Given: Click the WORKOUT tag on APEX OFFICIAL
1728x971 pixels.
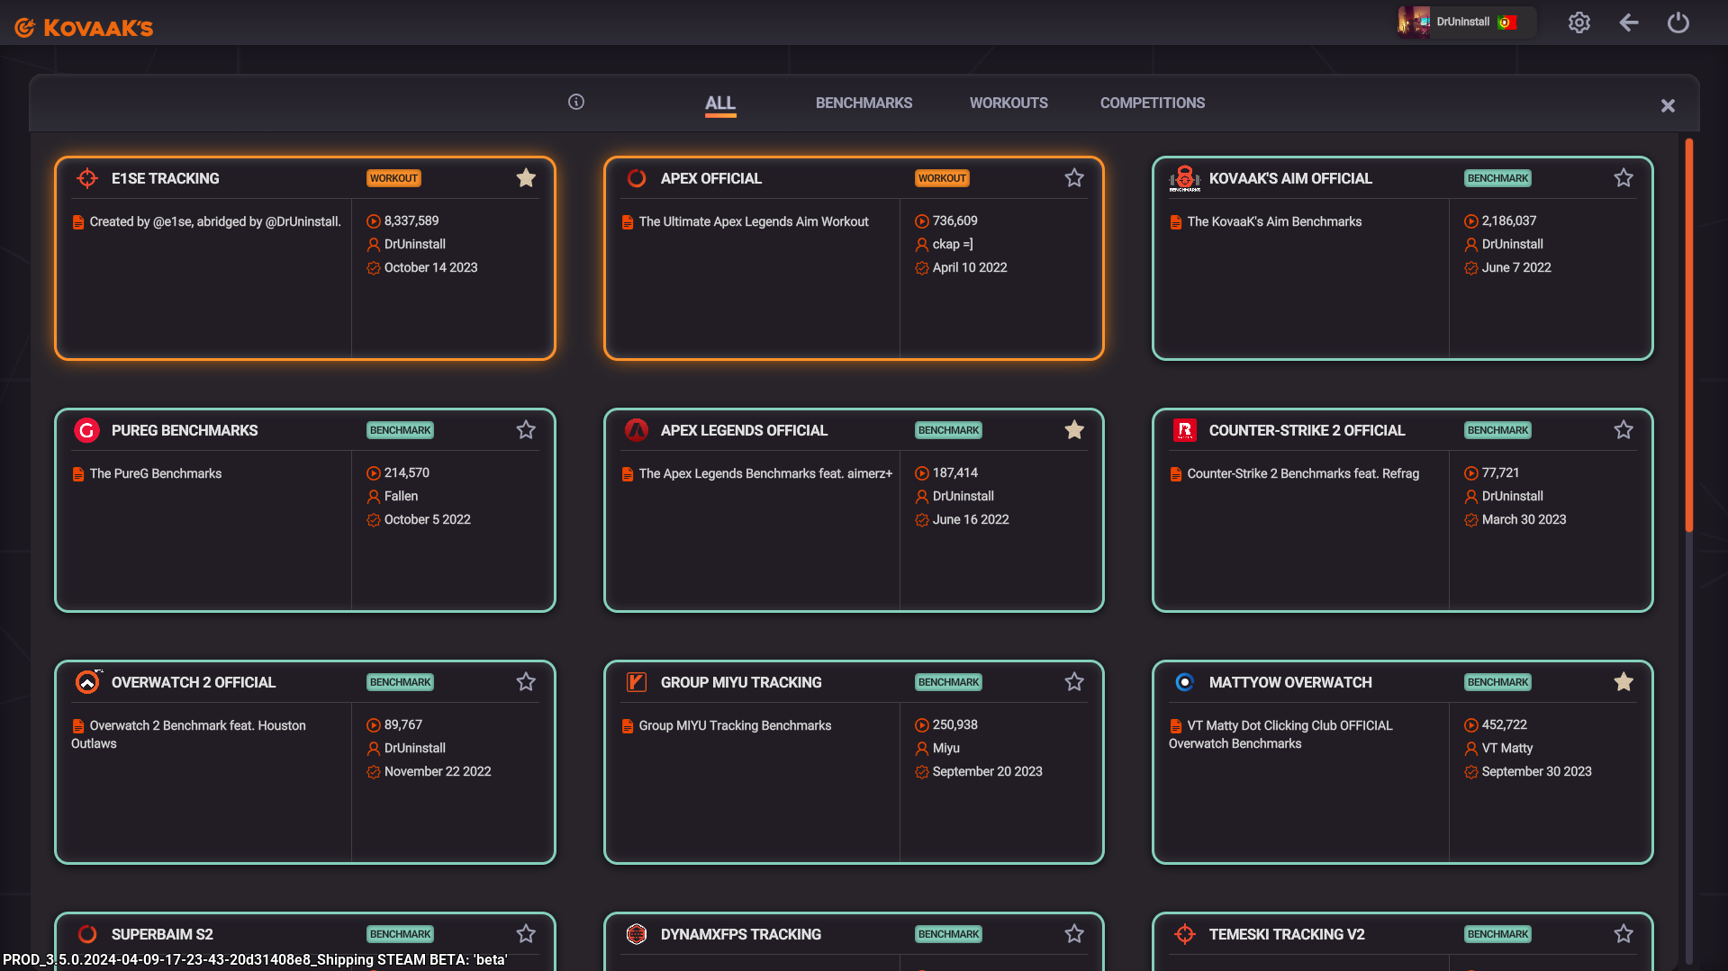Looking at the screenshot, I should click(942, 178).
